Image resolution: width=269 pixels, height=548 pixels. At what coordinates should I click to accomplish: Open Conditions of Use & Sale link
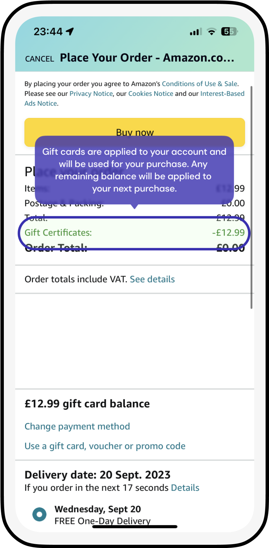tap(200, 84)
